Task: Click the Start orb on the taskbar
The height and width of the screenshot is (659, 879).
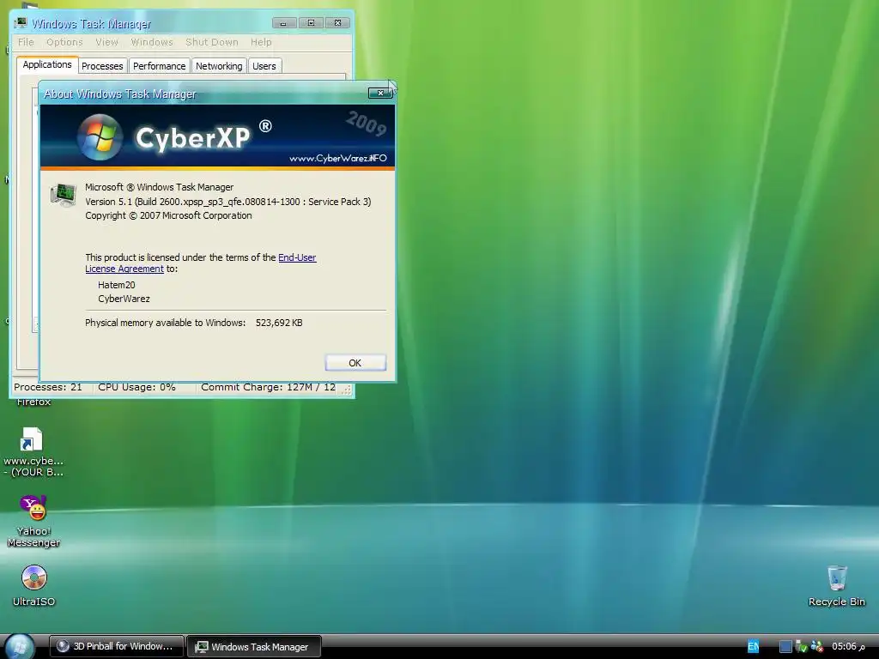Action: point(19,647)
